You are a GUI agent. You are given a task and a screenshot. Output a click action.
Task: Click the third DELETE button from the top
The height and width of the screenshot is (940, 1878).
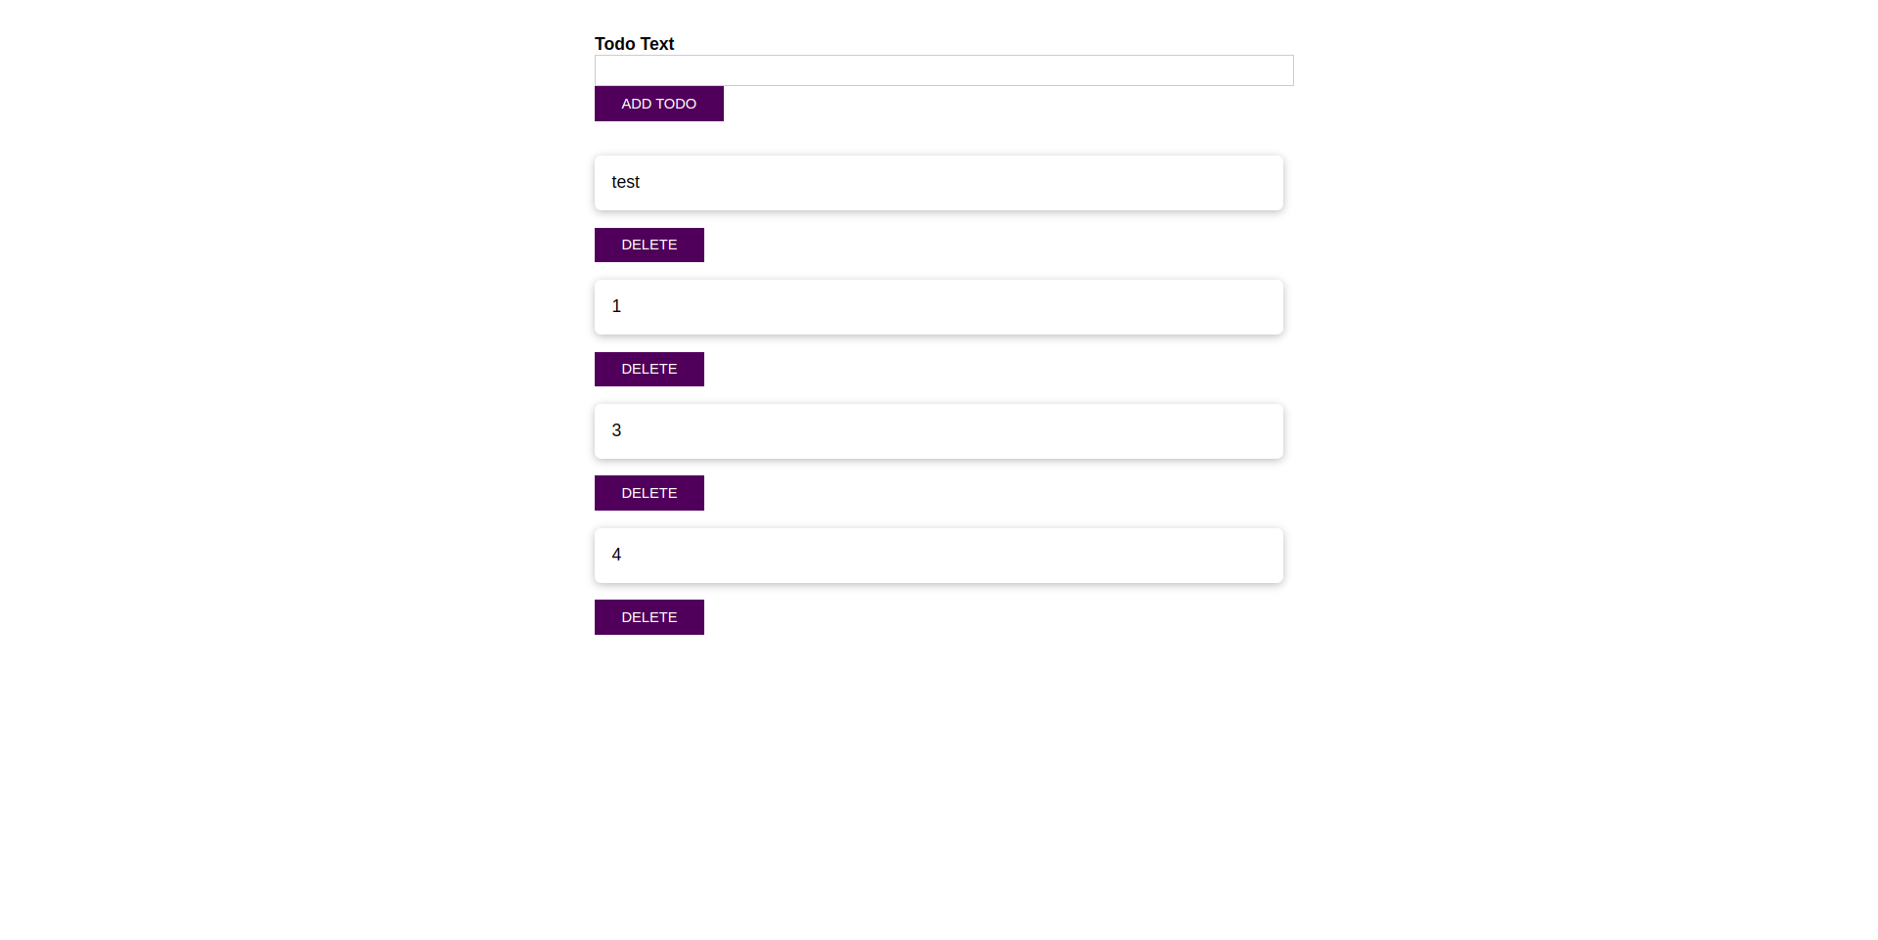coord(648,493)
